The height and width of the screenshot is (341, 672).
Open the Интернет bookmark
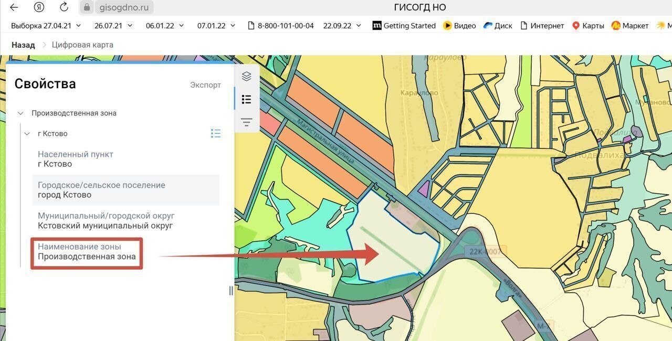point(542,25)
